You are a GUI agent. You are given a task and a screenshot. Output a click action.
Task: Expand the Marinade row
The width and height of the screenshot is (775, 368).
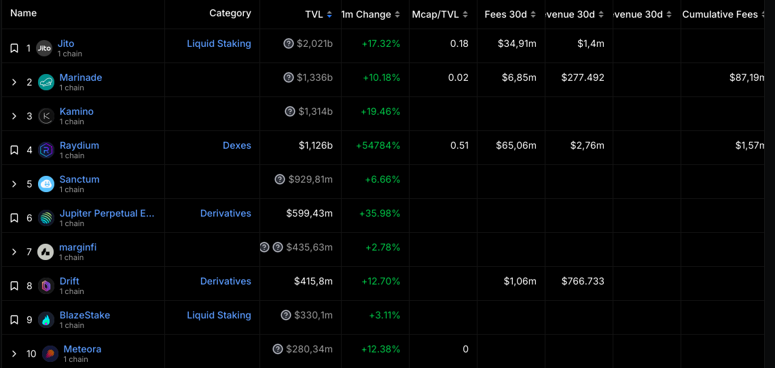[14, 82]
